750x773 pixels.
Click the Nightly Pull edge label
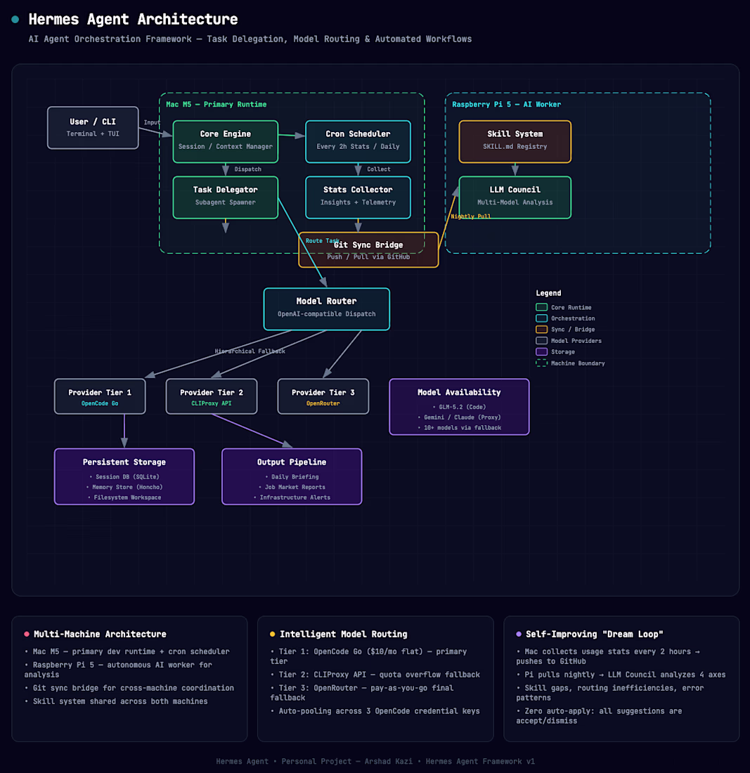click(470, 216)
